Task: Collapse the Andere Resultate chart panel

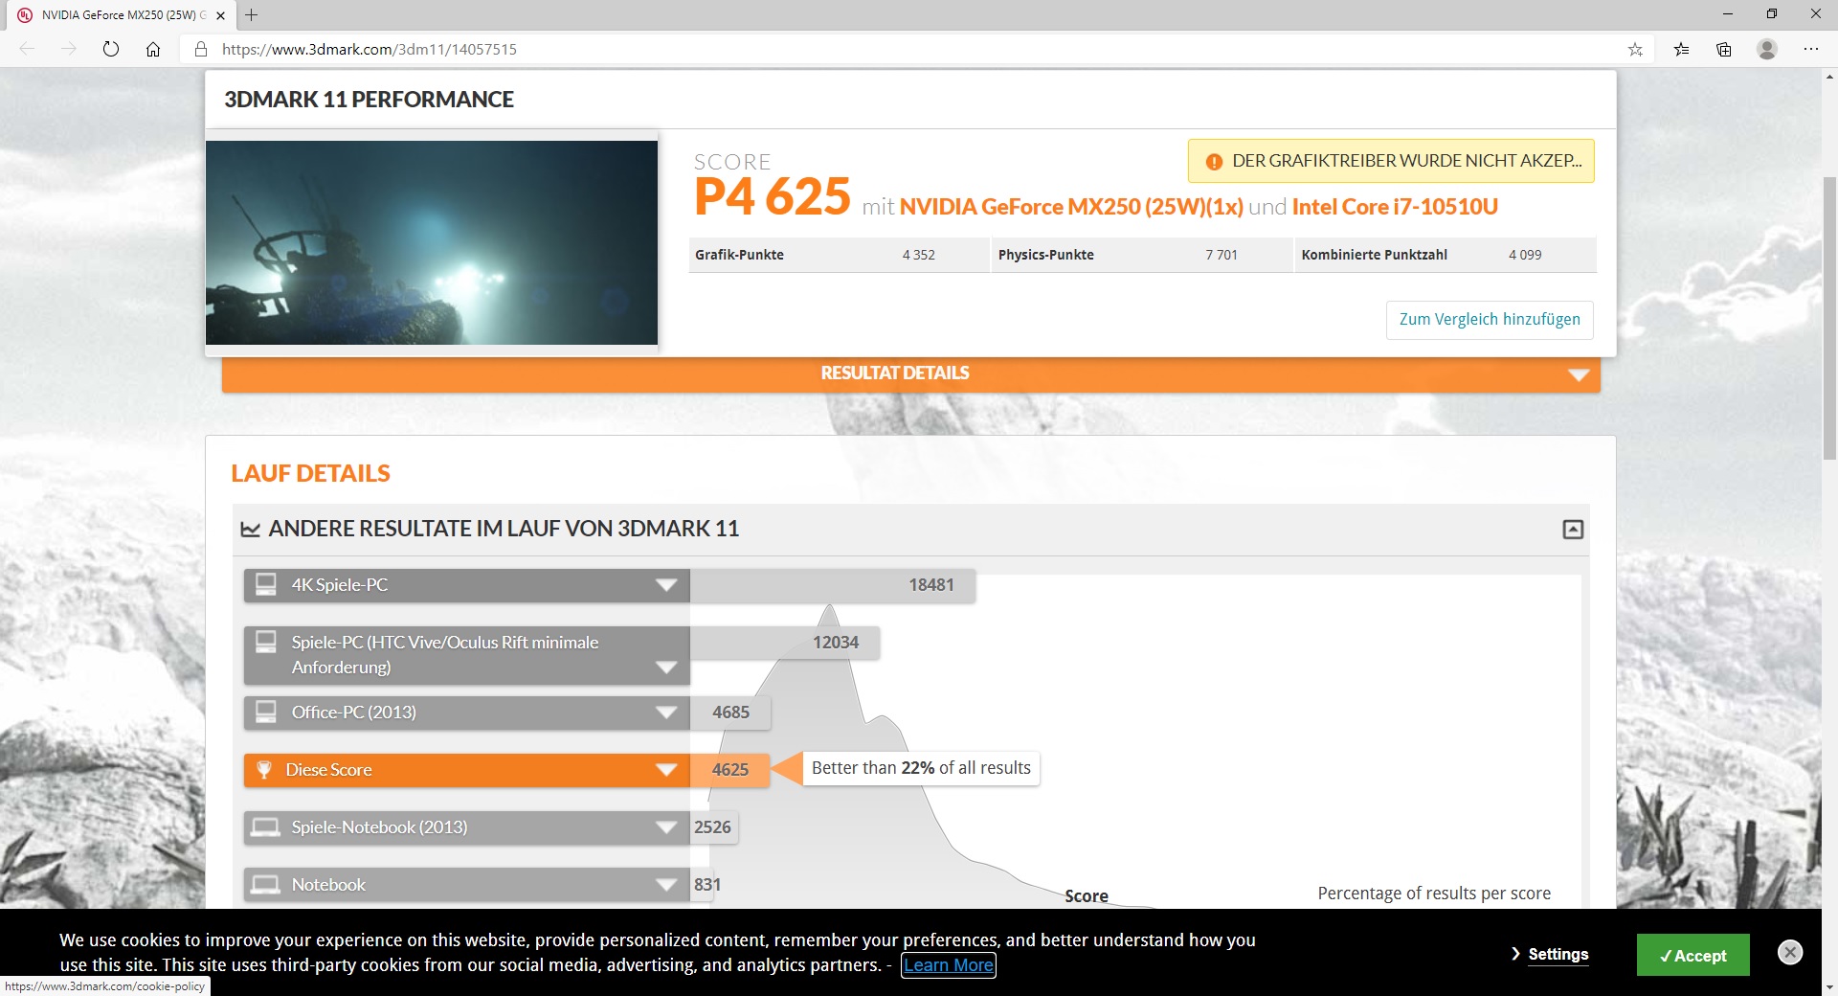Action: (1573, 530)
